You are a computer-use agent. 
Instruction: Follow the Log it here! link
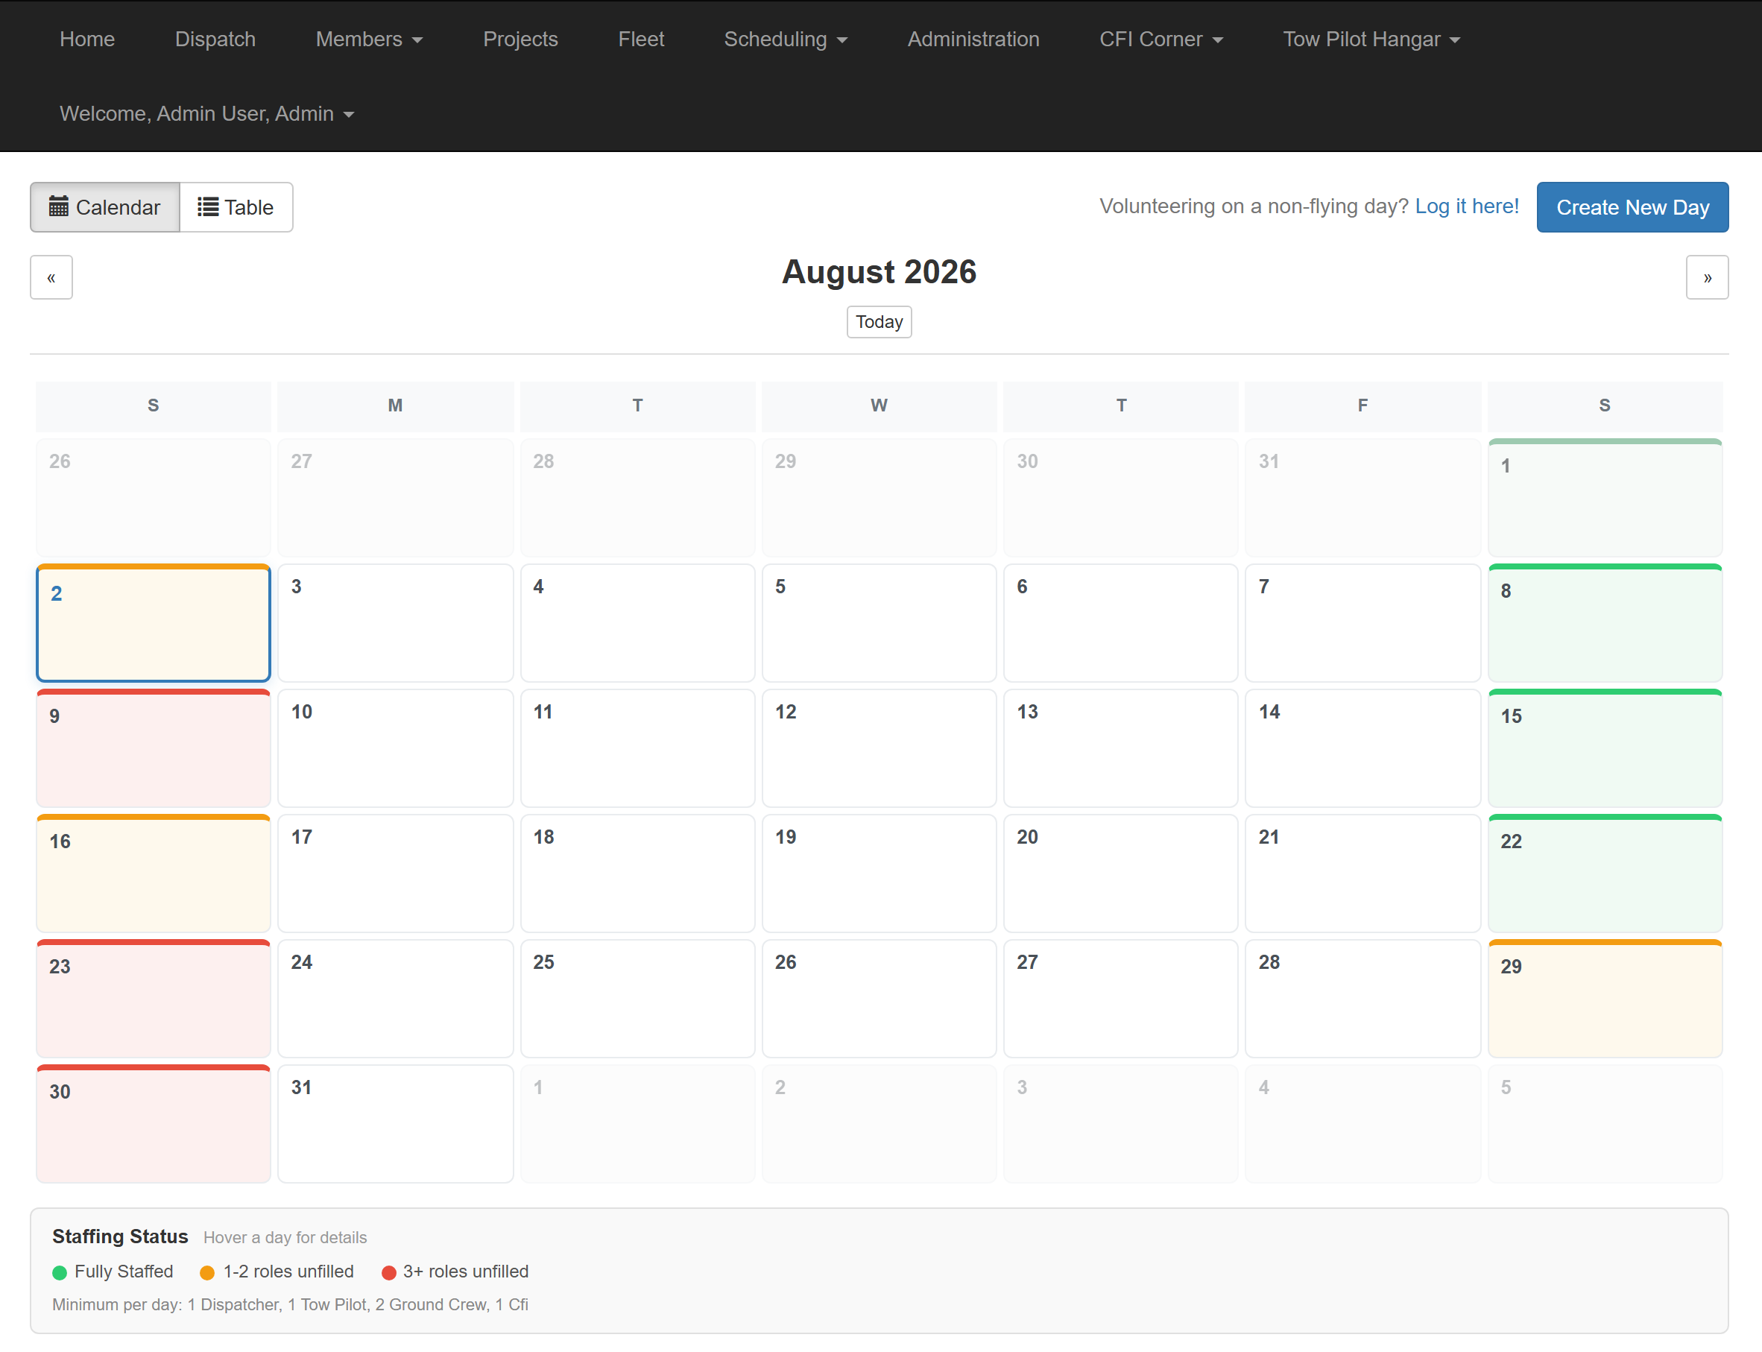click(x=1466, y=206)
